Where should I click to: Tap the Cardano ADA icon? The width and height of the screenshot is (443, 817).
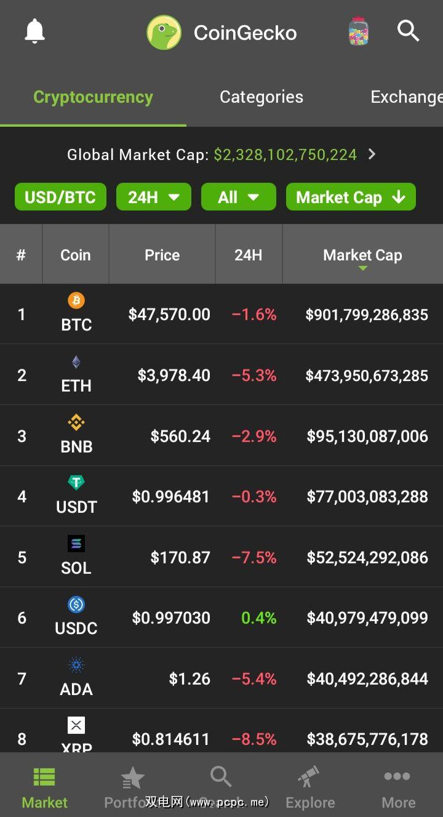coord(76,665)
